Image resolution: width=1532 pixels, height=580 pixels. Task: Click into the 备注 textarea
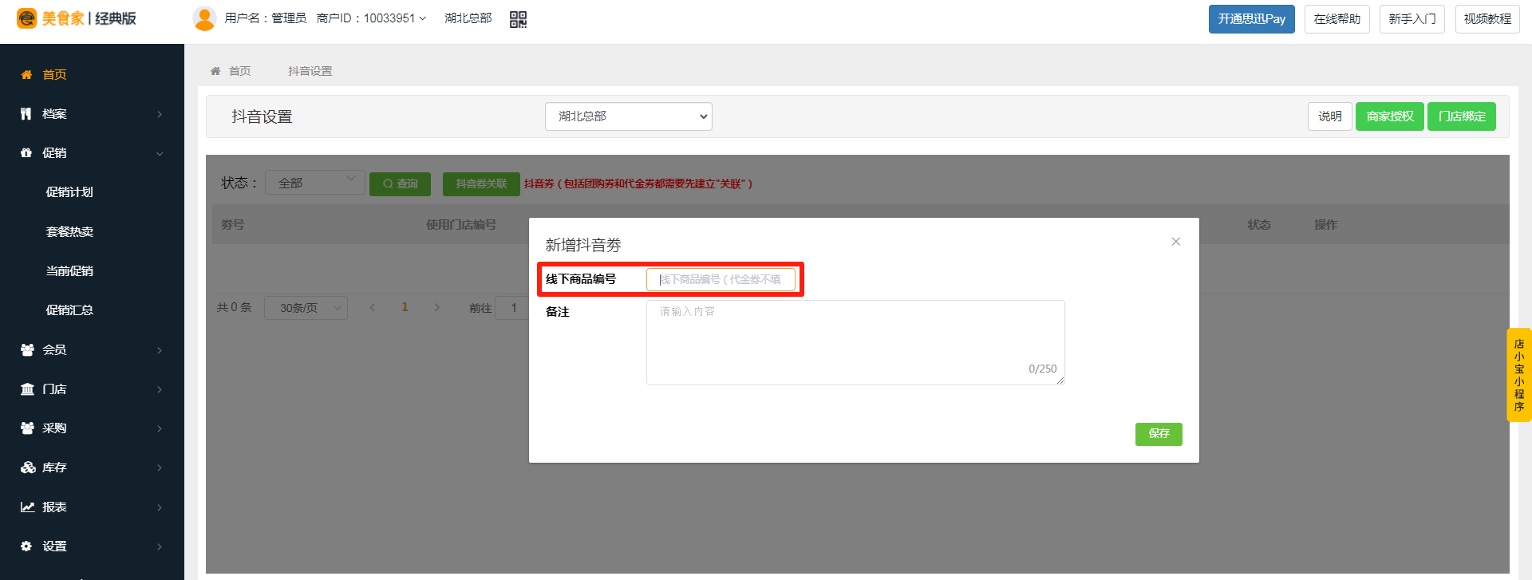tap(855, 342)
